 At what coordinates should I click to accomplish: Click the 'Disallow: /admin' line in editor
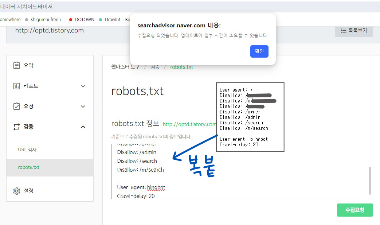point(137,152)
